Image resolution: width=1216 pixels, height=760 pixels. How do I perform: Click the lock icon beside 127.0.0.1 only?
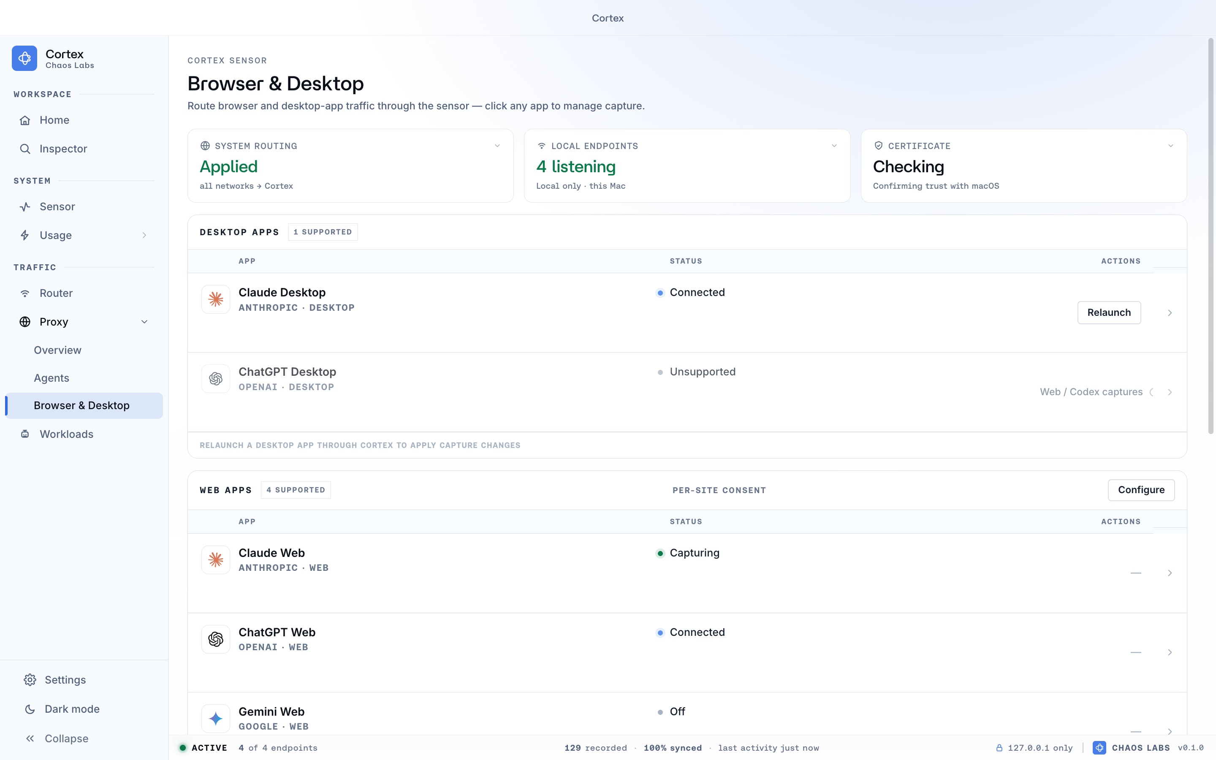[x=999, y=748]
